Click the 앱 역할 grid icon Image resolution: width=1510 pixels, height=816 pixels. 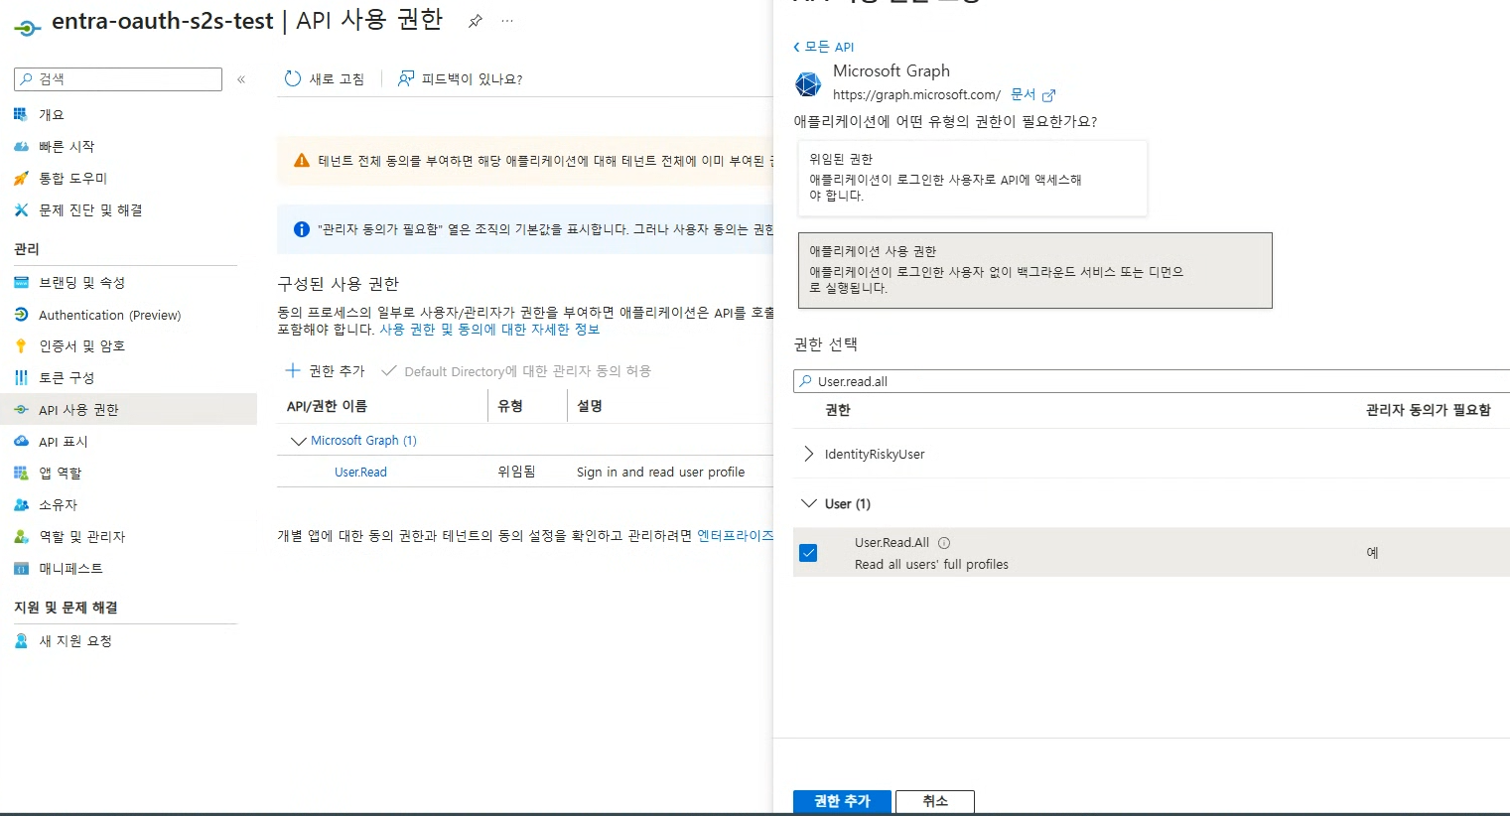[21, 473]
